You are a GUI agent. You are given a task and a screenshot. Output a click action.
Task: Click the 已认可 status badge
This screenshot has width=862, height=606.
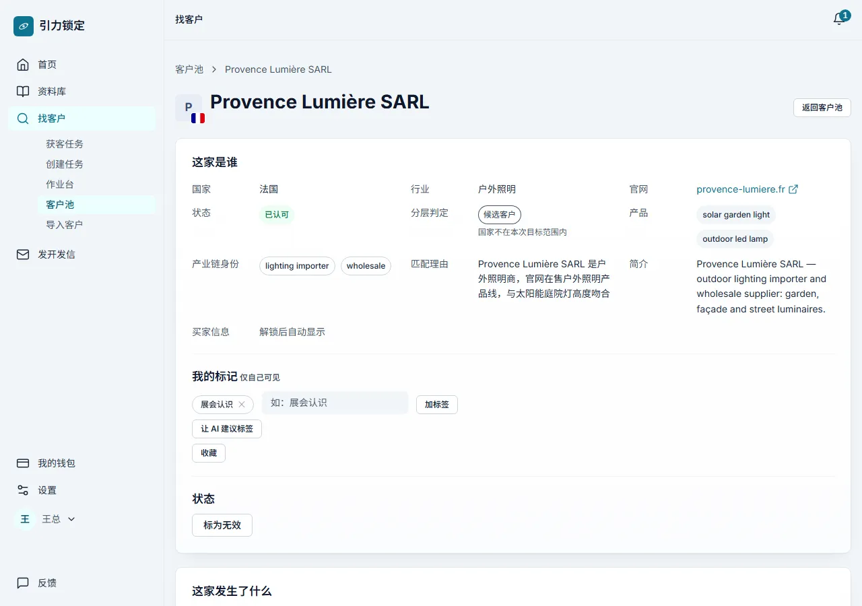pyautogui.click(x=277, y=215)
